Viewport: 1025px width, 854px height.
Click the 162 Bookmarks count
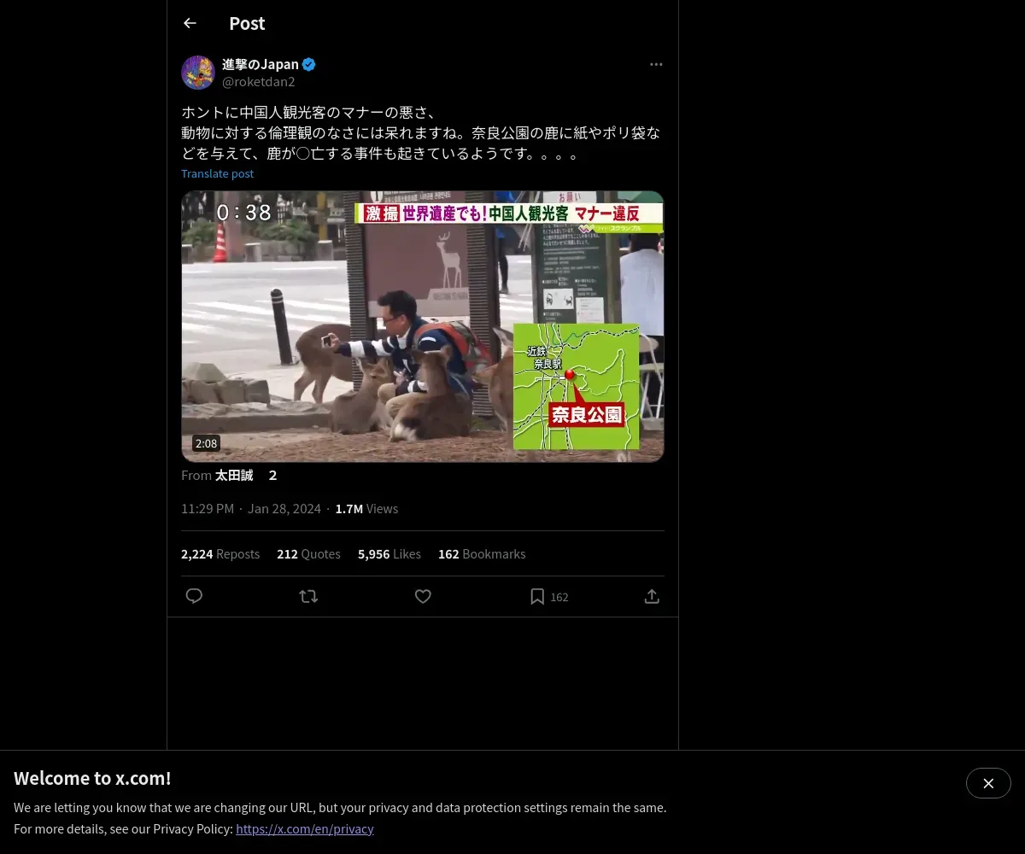point(482,553)
